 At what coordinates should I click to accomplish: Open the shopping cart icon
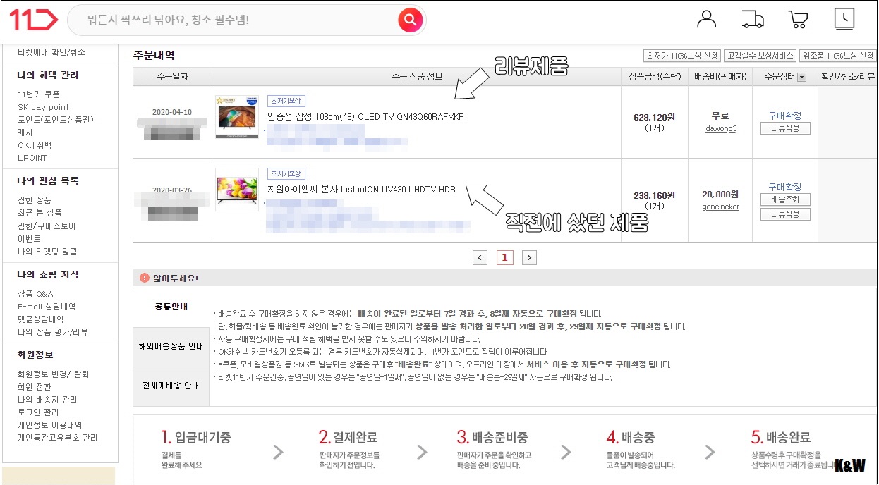pos(798,19)
